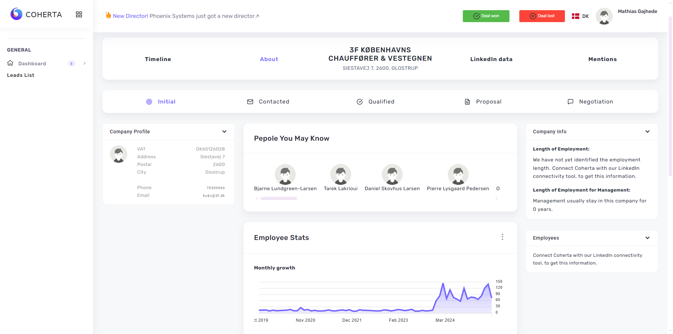
Task: Click the Monthly growth heading
Action: [x=274, y=268]
